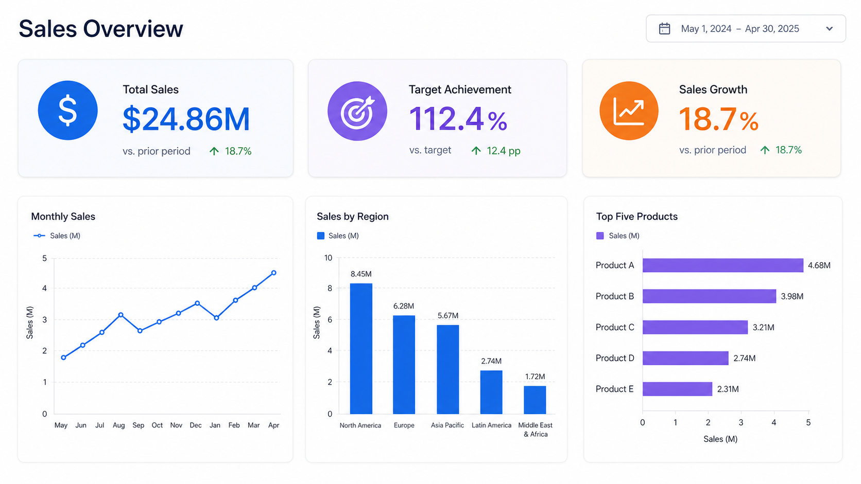Click the Product A bar
The image size is (861, 484).
coord(723,265)
